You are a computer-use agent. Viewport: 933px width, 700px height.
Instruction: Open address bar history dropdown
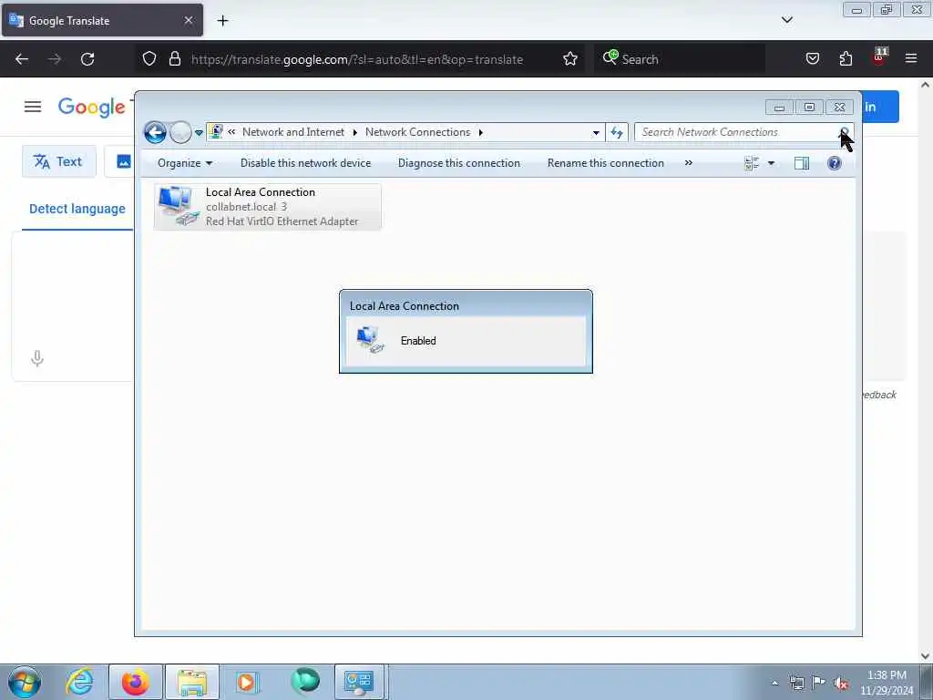pyautogui.click(x=596, y=132)
